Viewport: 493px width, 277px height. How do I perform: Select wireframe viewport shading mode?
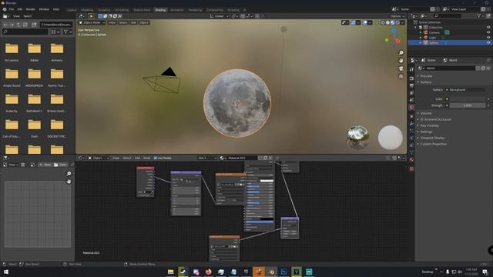click(x=383, y=22)
